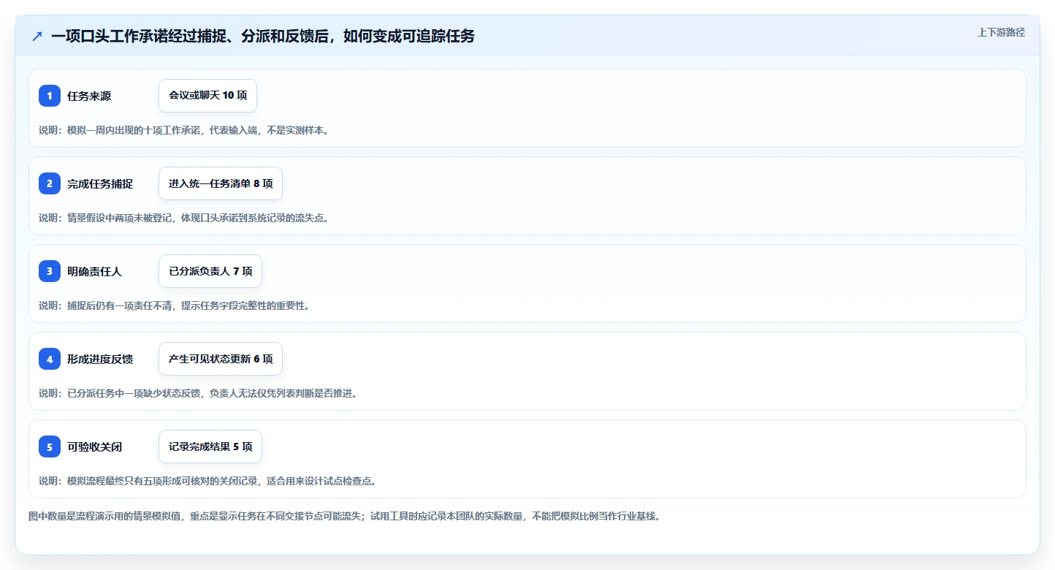The height and width of the screenshot is (570, 1055).
Task: Click the note starting 模拟一周内出现的十项工作承诺
Action: click(184, 130)
